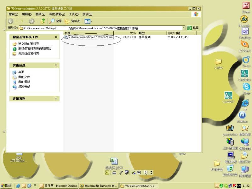Viewport: 252px width, 189px height.
Task: Switch to Macromedia Fireworks taskbar button
Action: click(x=99, y=186)
